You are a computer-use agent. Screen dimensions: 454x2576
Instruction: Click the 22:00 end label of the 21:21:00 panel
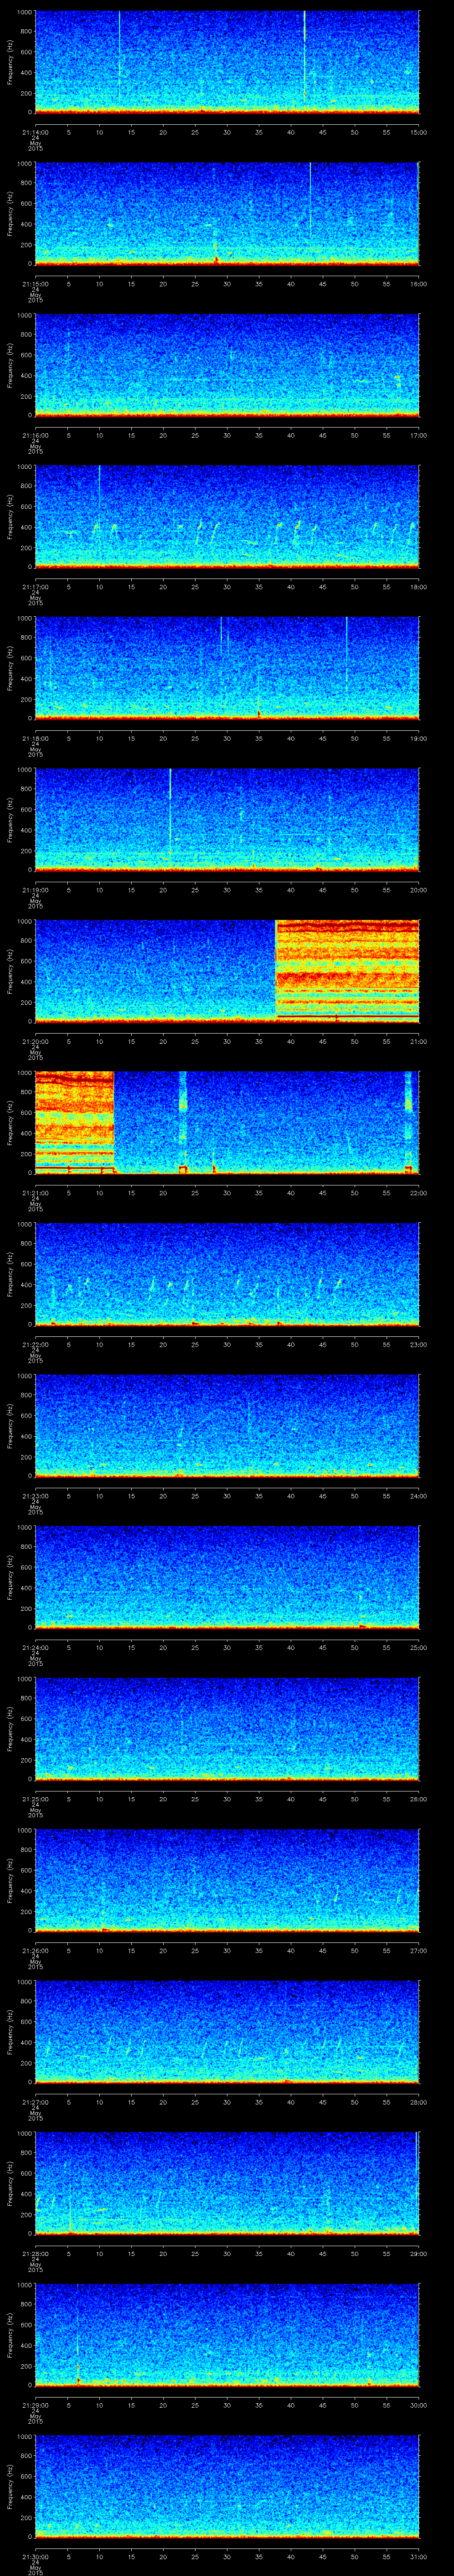click(419, 1193)
